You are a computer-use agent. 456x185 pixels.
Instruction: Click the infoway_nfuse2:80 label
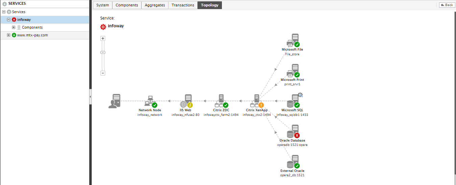click(185, 115)
